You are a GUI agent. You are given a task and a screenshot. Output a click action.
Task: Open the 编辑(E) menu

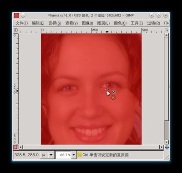38,23
